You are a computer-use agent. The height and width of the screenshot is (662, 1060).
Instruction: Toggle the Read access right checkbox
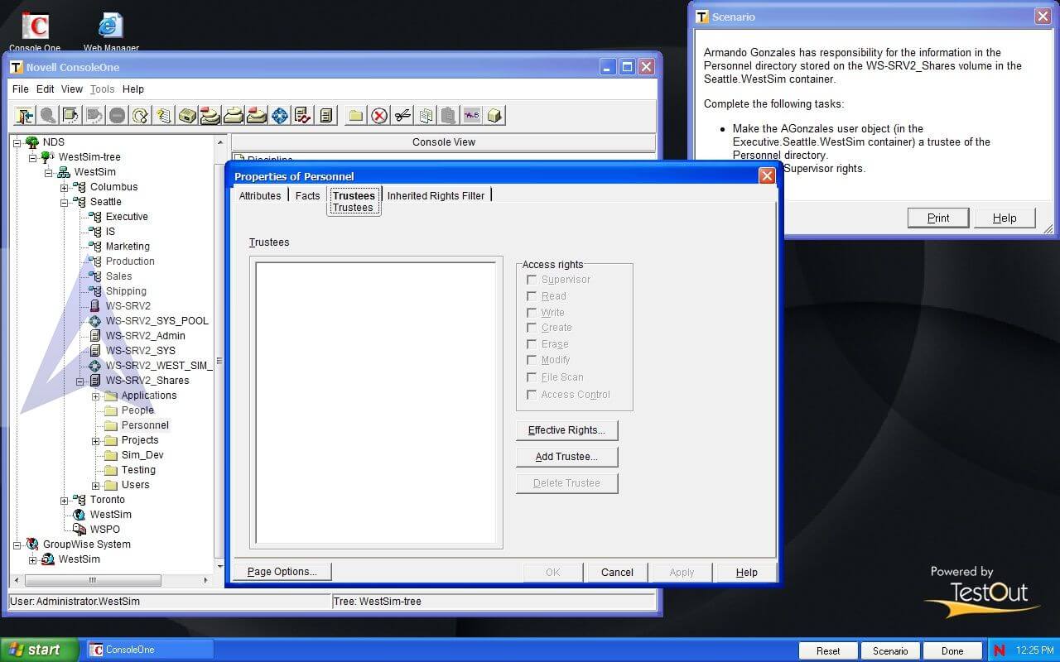point(532,296)
